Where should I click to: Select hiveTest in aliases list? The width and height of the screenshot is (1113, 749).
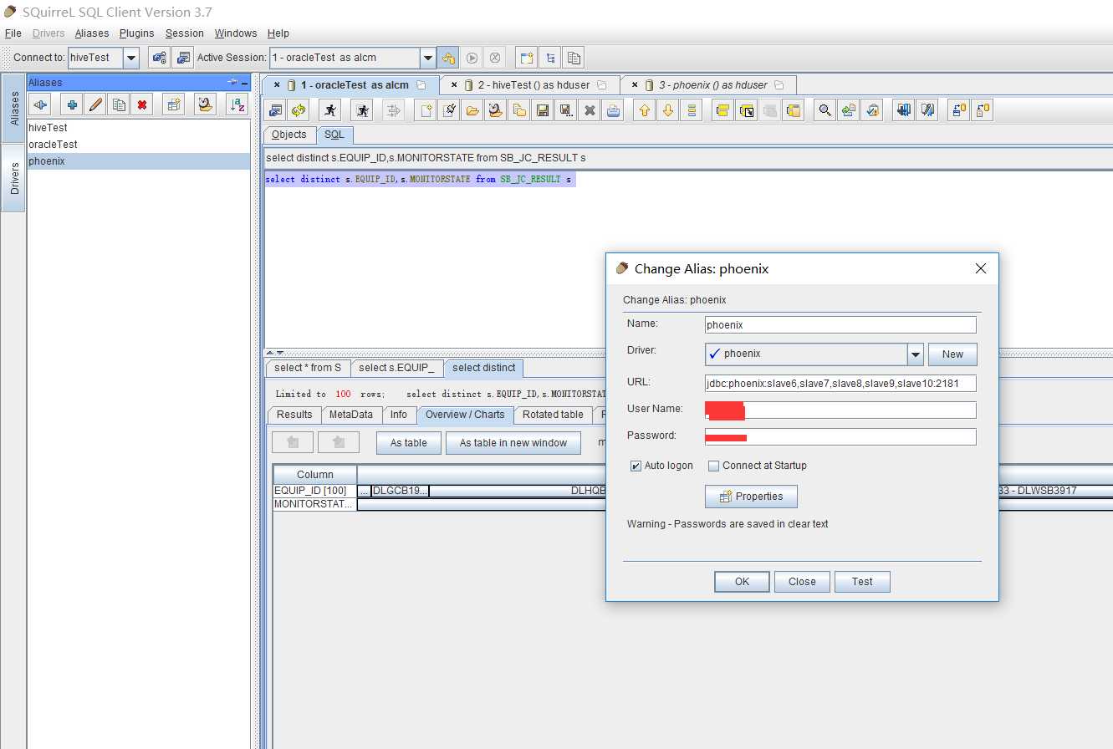tap(138, 128)
